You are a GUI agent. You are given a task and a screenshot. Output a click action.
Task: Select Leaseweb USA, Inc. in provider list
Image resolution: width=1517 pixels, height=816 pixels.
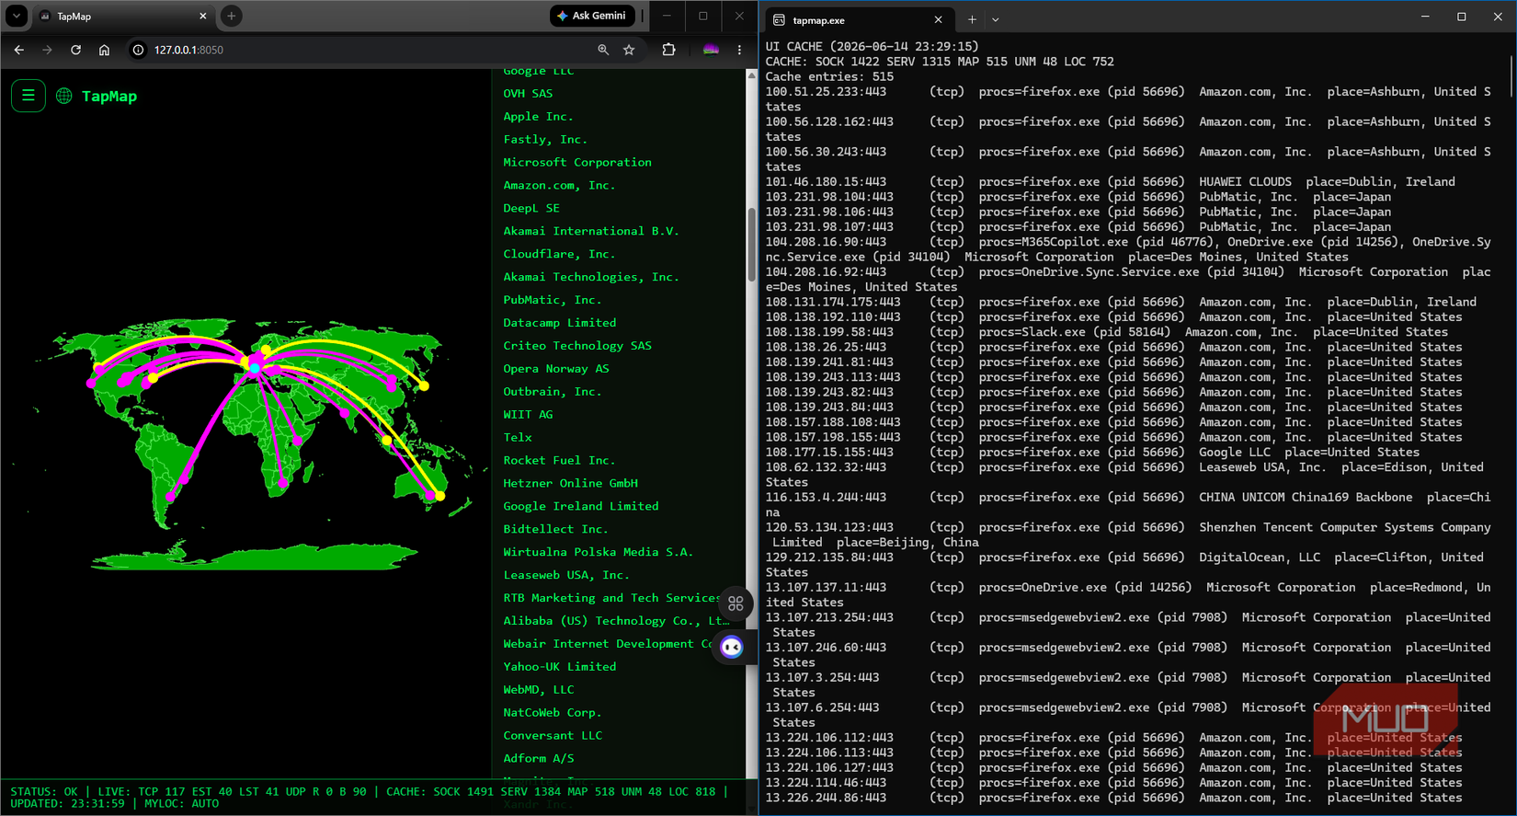tap(566, 577)
